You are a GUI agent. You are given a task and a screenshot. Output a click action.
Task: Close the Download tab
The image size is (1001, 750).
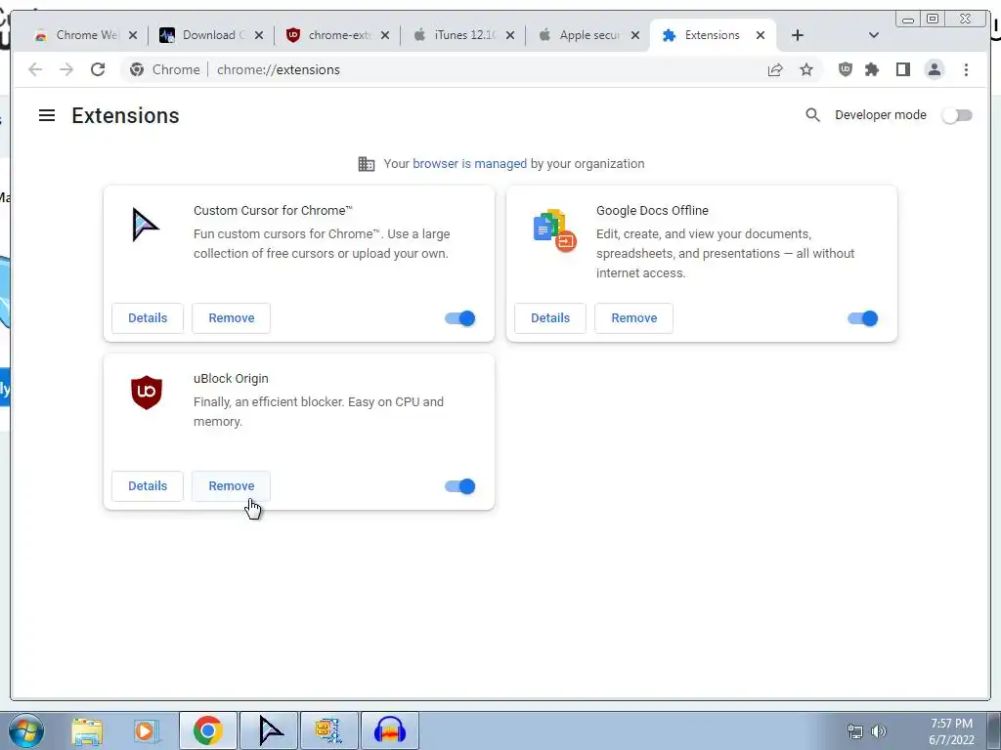(258, 35)
